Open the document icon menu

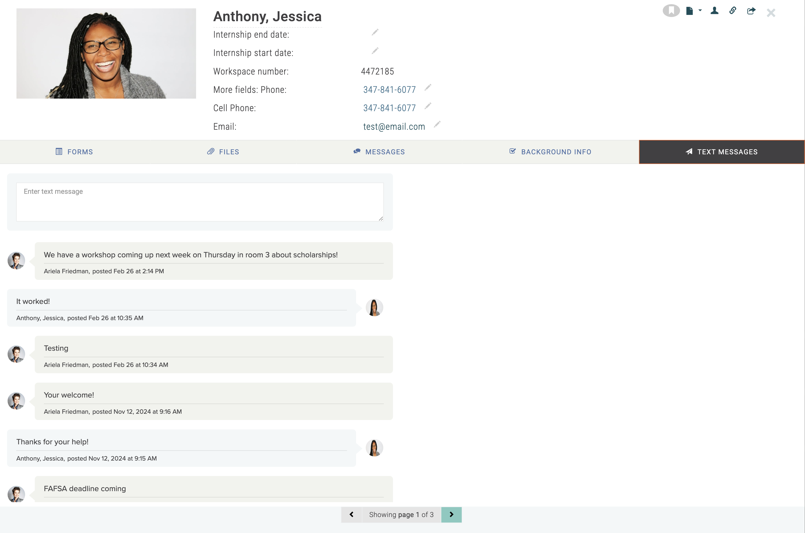689,11
